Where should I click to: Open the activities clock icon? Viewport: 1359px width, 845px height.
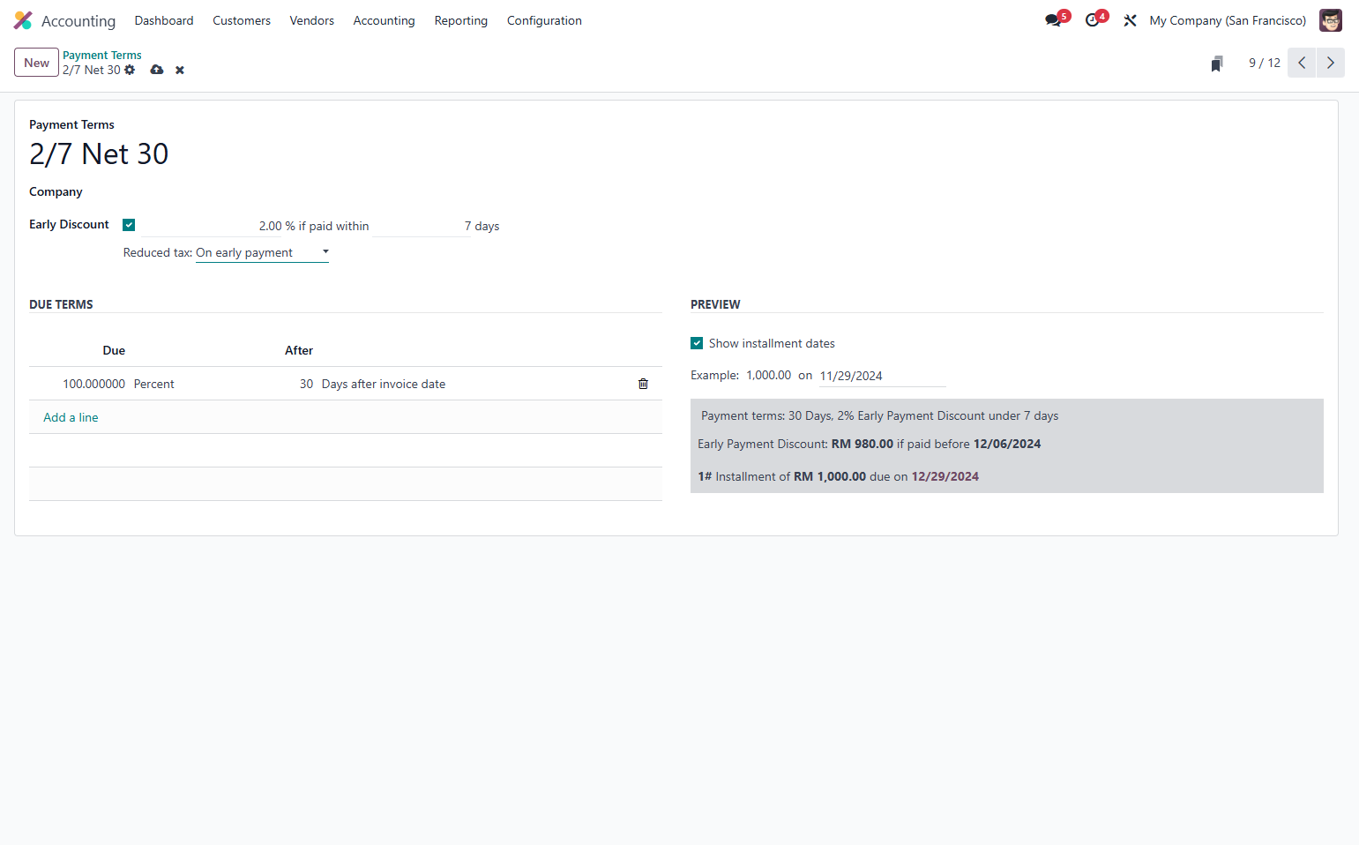click(x=1093, y=20)
